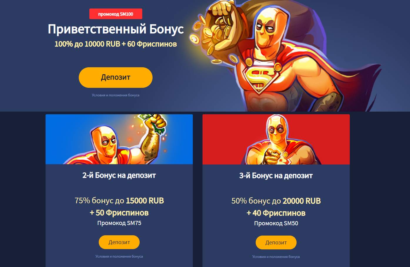Screen dimensions: 410x267
Task: Open terms link under 2nd deposit bonus
Action: point(119,256)
